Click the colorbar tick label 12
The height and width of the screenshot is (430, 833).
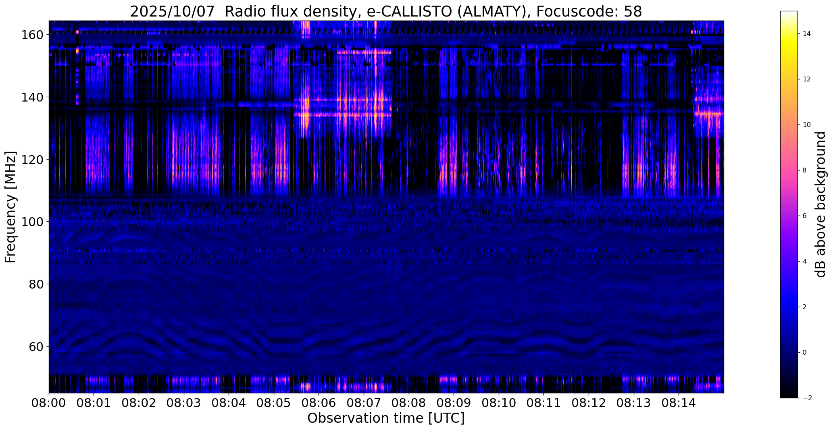pos(807,79)
